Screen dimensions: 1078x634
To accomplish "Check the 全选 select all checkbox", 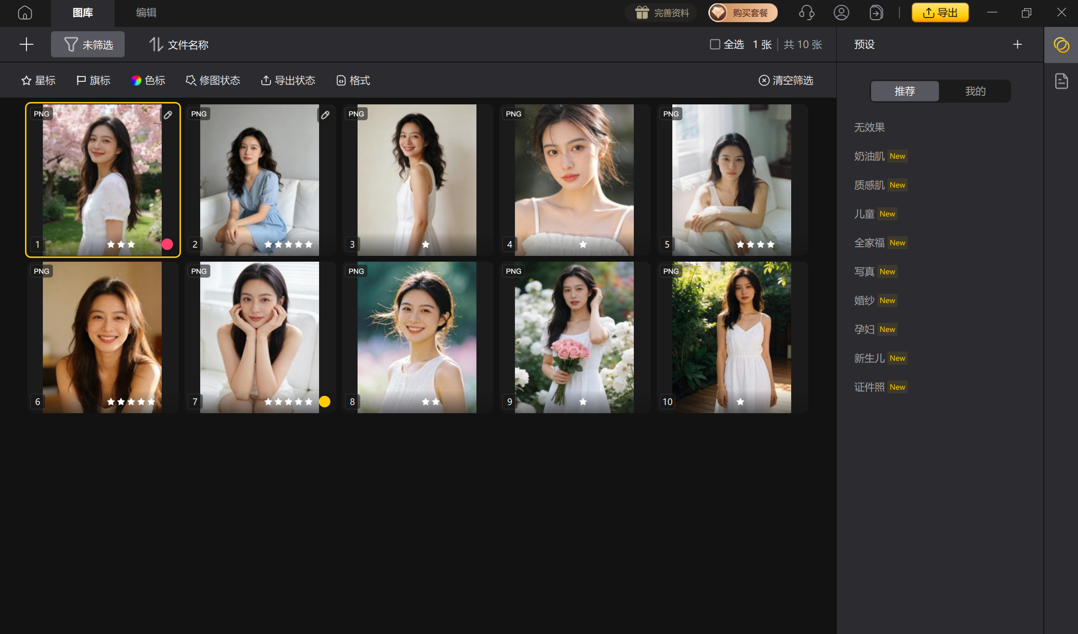I will click(715, 45).
